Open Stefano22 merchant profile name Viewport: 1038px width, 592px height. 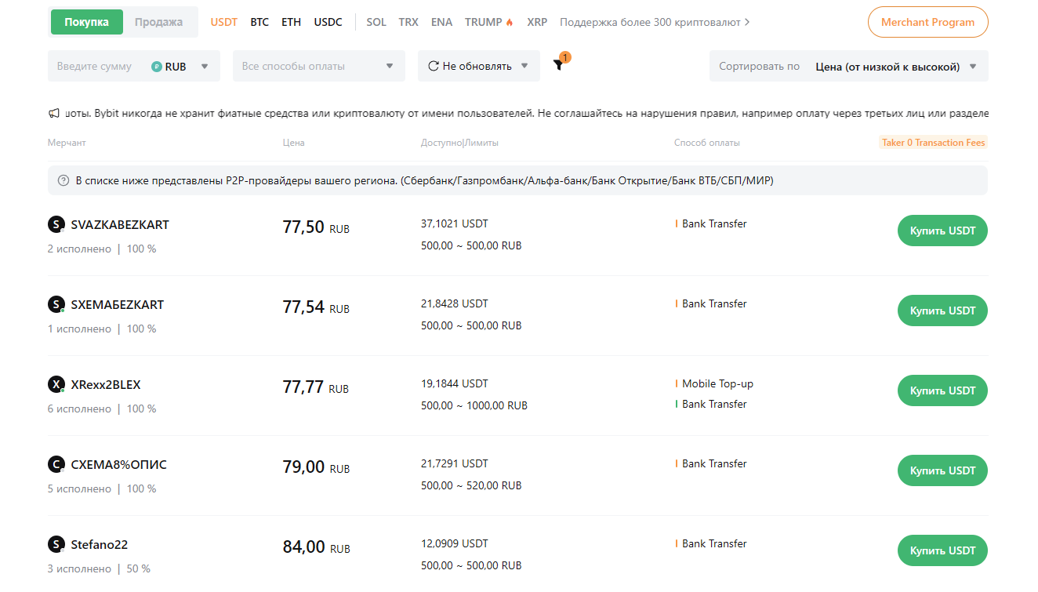click(x=100, y=545)
